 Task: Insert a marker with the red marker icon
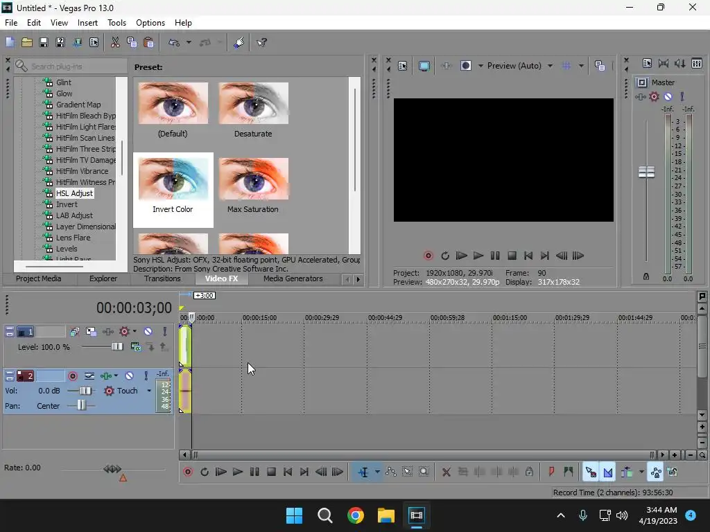pyautogui.click(x=551, y=472)
